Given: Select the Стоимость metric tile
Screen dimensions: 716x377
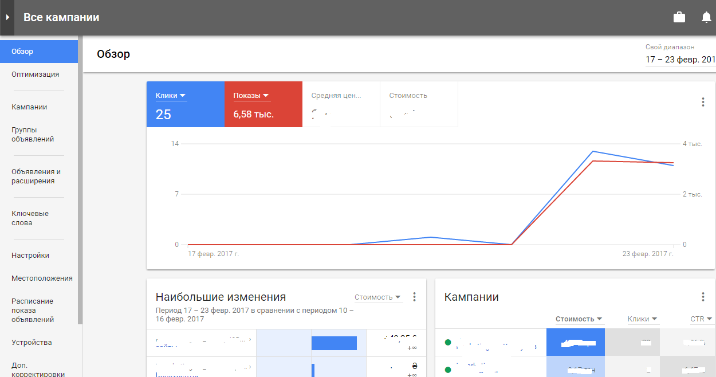Looking at the screenshot, I should pos(419,104).
